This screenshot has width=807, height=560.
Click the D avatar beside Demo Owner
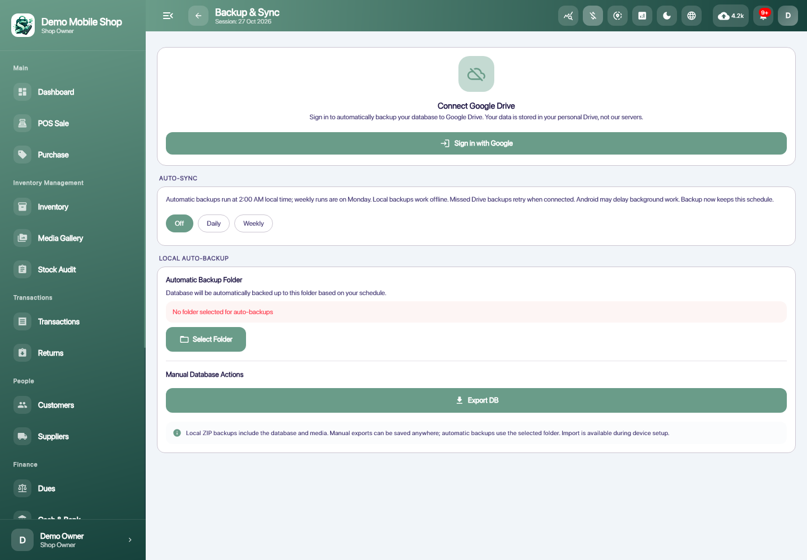point(22,540)
